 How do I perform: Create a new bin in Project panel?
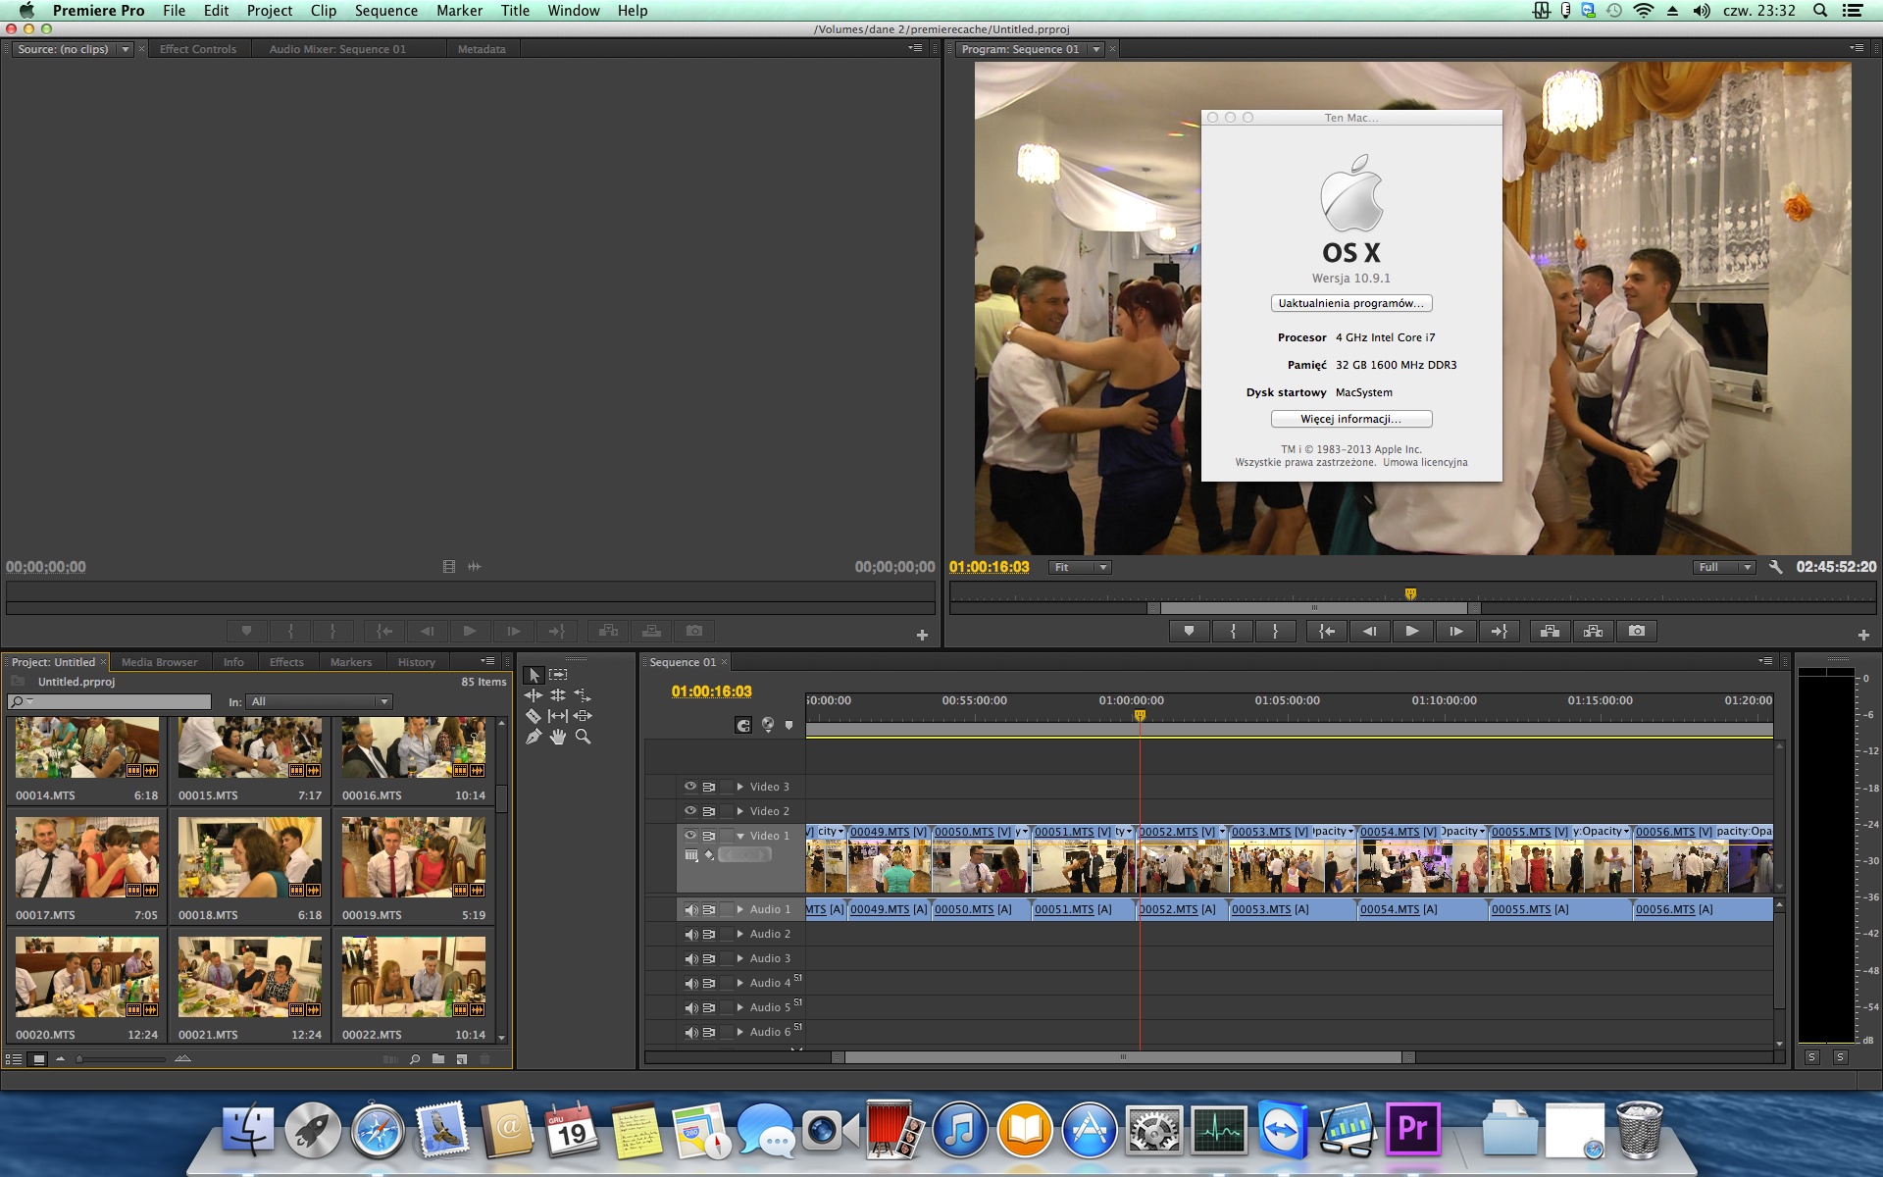click(437, 1059)
